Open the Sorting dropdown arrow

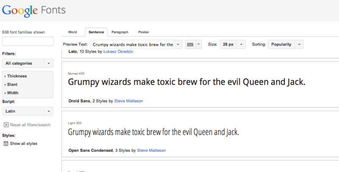(x=299, y=44)
